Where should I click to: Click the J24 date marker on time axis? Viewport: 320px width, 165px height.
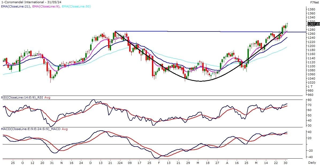pos(120,162)
